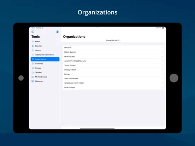Click the Home house icon
Image resolution: width=195 pixels, height=146 pixels.
pos(33,42)
